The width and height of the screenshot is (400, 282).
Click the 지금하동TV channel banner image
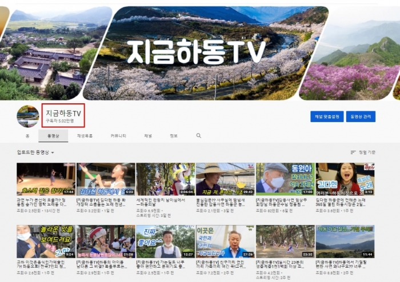click(200, 51)
